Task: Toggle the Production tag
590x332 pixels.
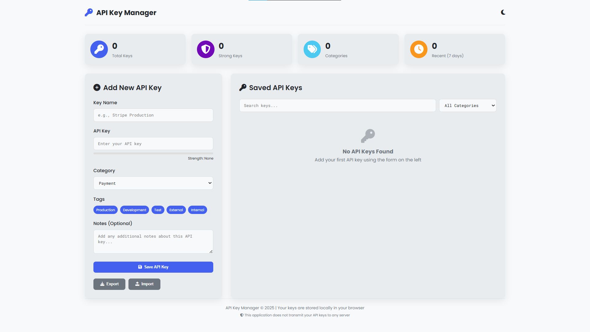Action: (105, 210)
